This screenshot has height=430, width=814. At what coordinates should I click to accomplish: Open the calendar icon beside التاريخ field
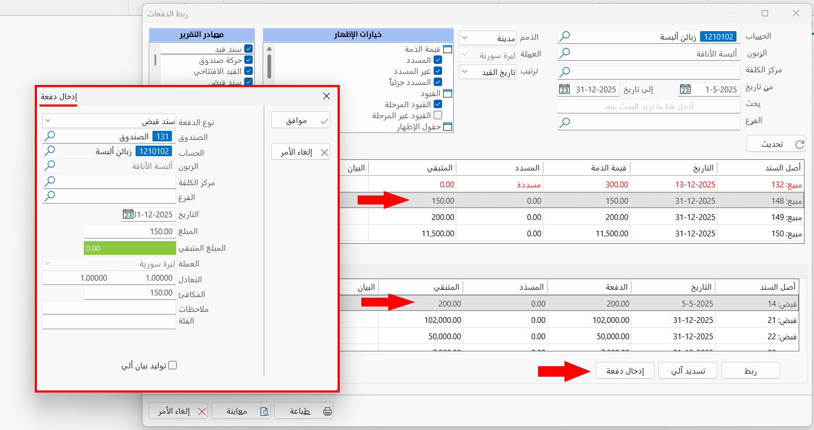coord(127,214)
